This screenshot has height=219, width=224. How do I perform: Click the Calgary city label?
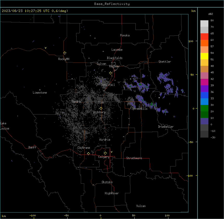coord(104,157)
